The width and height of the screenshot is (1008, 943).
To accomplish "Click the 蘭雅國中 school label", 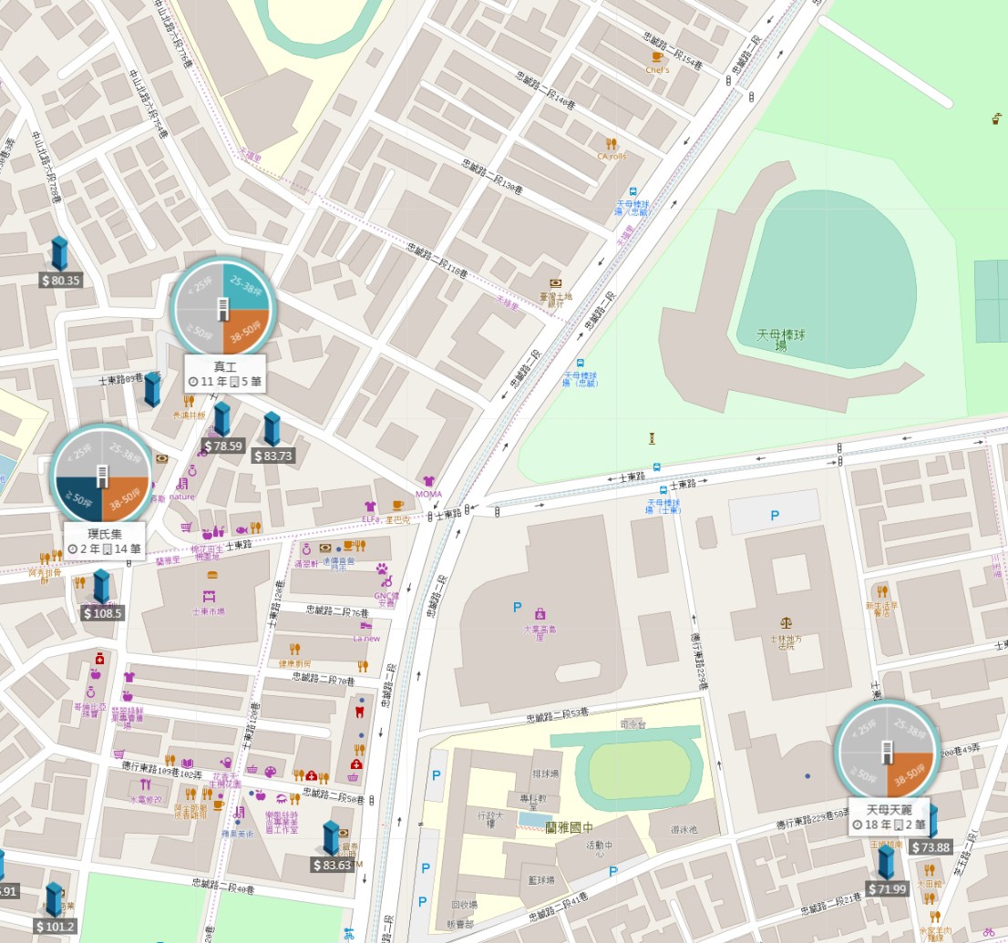I will [x=570, y=827].
